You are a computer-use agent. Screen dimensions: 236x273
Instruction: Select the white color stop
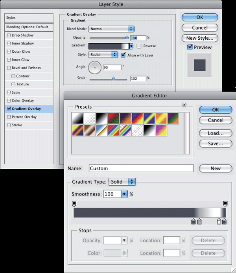click(219, 221)
